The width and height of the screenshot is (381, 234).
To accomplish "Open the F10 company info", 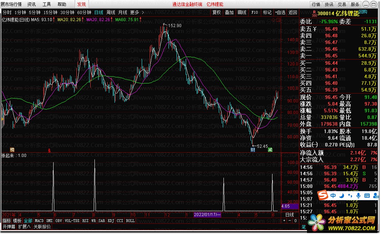I will [x=254, y=12].
